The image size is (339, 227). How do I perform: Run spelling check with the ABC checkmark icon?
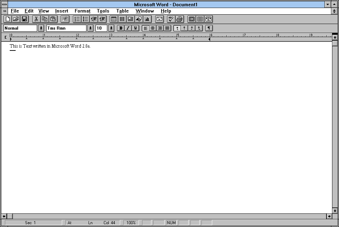pyautogui.click(x=171, y=19)
